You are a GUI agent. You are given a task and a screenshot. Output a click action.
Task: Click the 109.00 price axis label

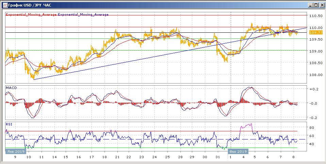(315, 51)
